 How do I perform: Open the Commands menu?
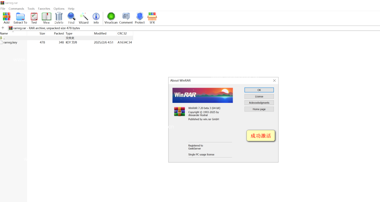(x=16, y=9)
